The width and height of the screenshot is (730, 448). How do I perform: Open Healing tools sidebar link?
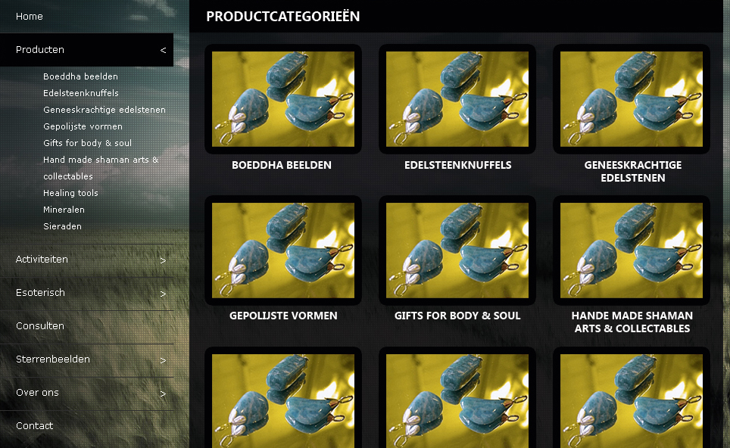70,193
